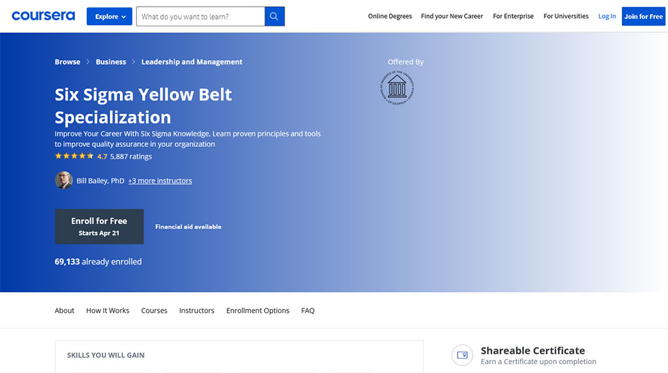Open For Enterprise page
This screenshot has width=668, height=373.
513,16
